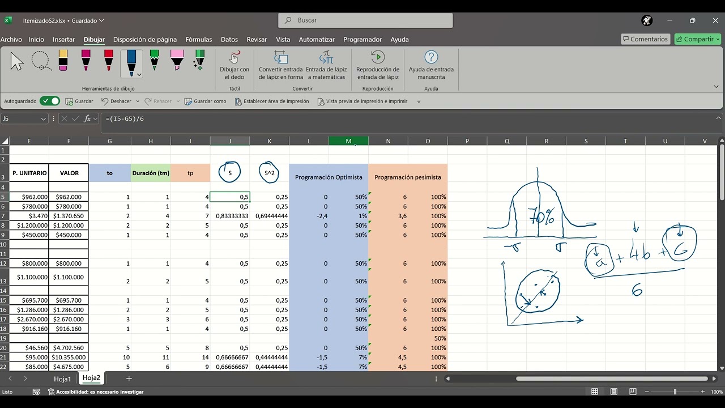
Task: Switch to Normal view in status bar
Action: tap(595, 392)
